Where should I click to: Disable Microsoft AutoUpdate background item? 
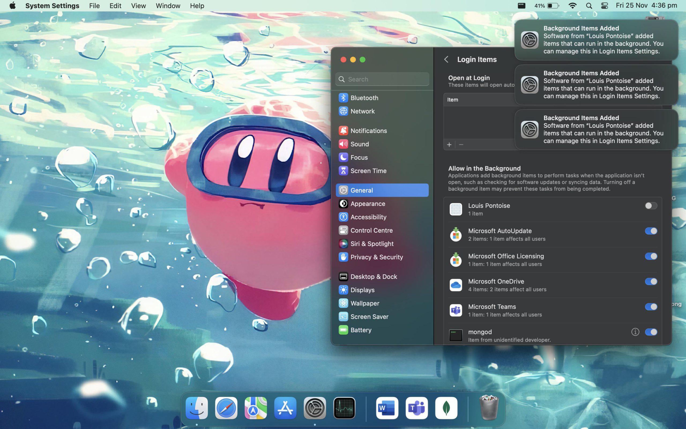(651, 231)
